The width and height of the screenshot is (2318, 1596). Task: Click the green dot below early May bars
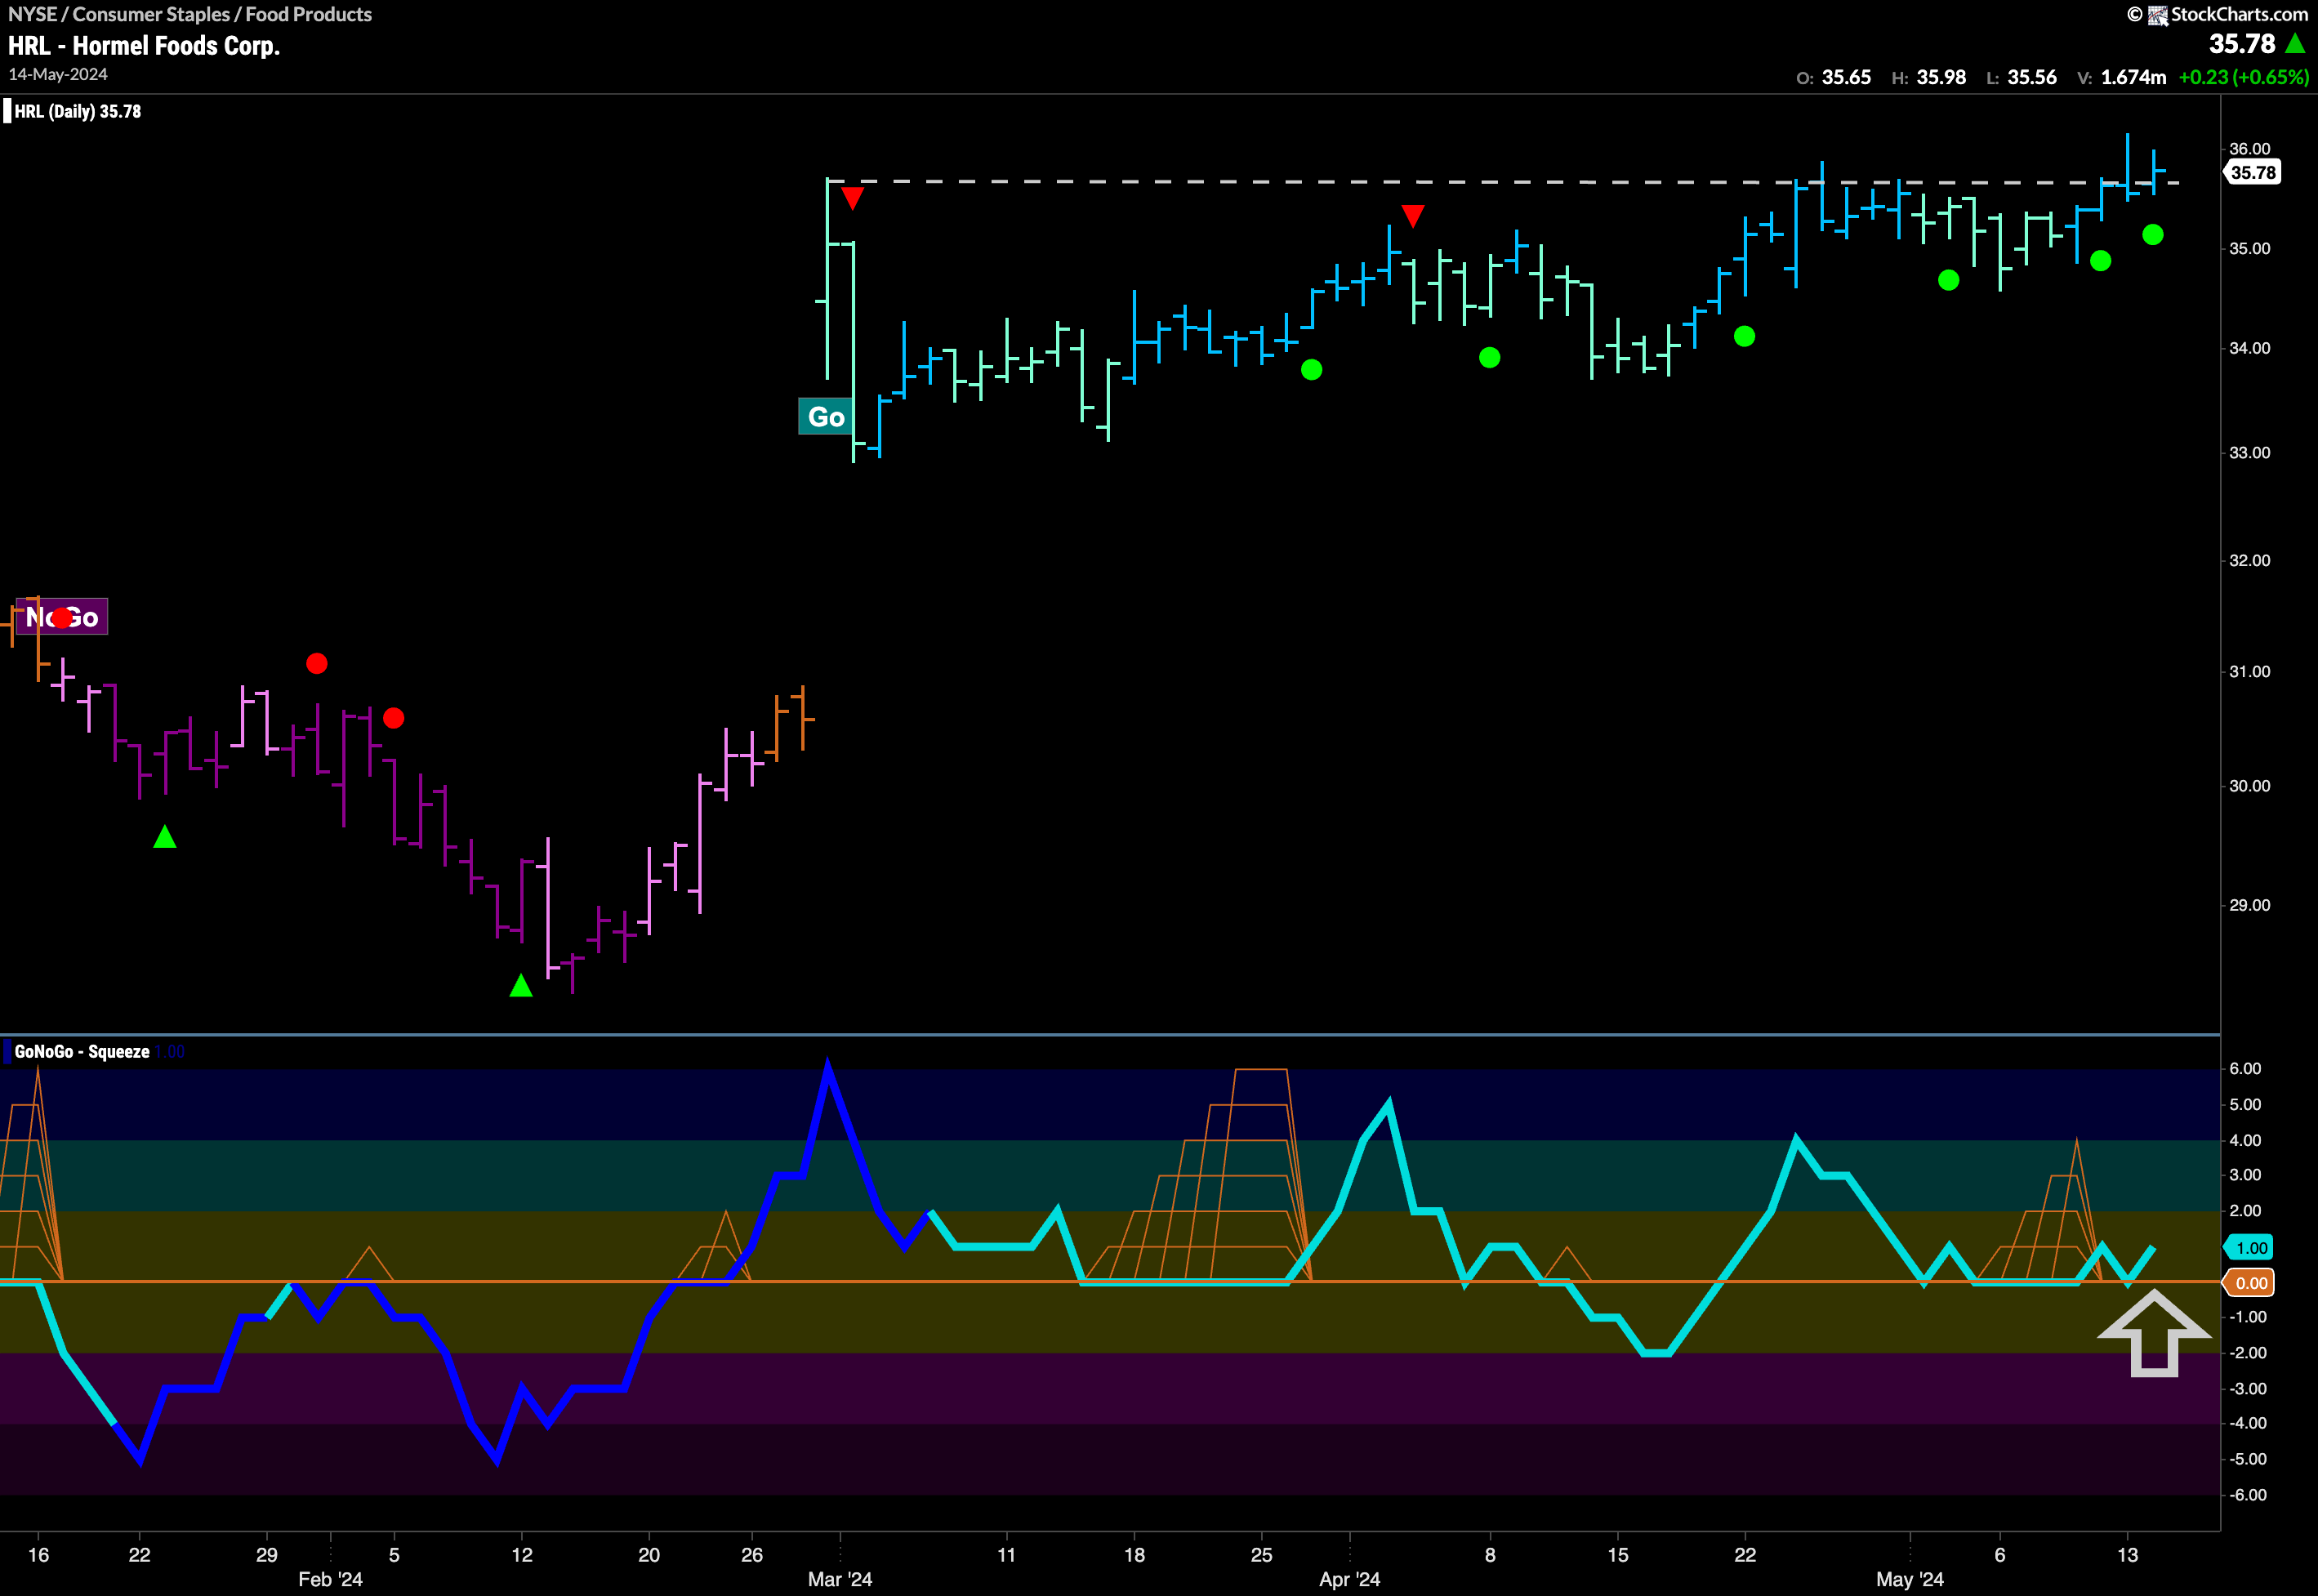(1948, 281)
